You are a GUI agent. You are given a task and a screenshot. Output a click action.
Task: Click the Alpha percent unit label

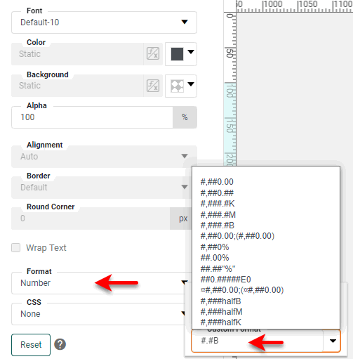tap(185, 117)
